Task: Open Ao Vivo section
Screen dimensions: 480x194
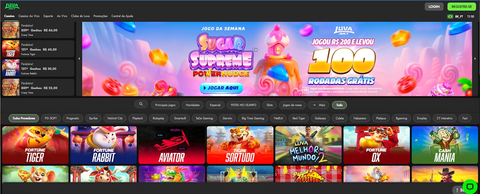Action: click(x=62, y=16)
